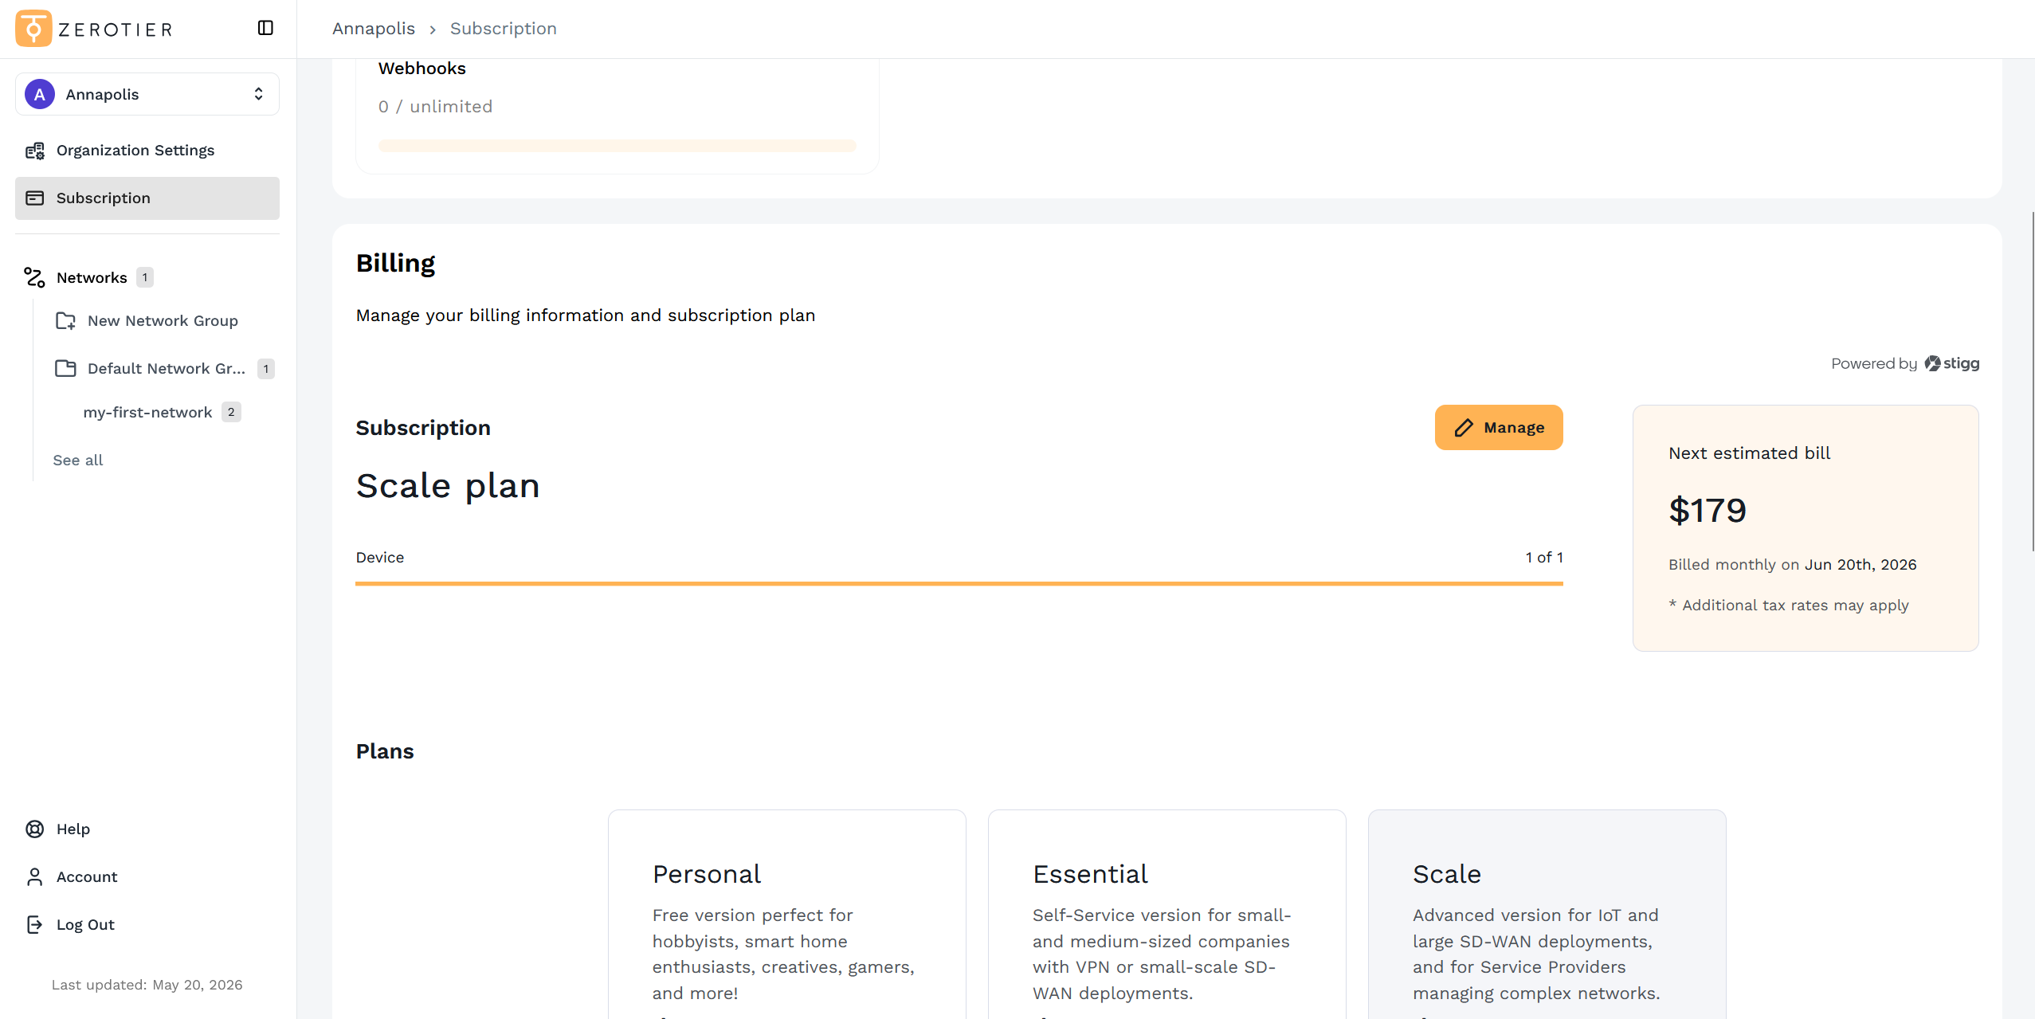Open the Annapolis organization switcher
This screenshot has height=1019, width=2035.
click(147, 94)
